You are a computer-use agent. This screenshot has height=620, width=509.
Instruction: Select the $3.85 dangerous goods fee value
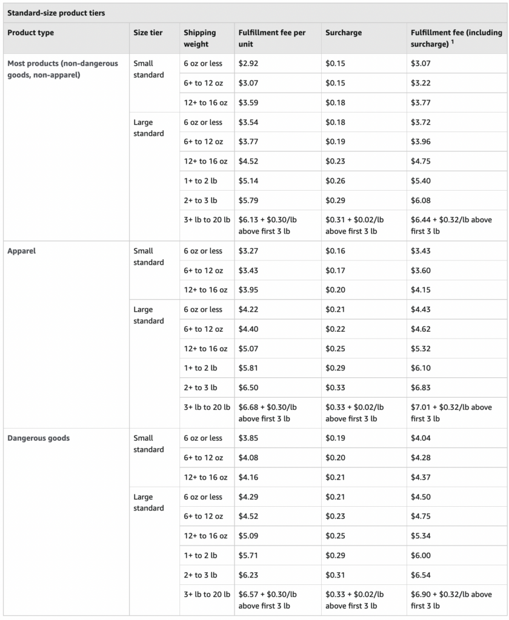point(248,438)
